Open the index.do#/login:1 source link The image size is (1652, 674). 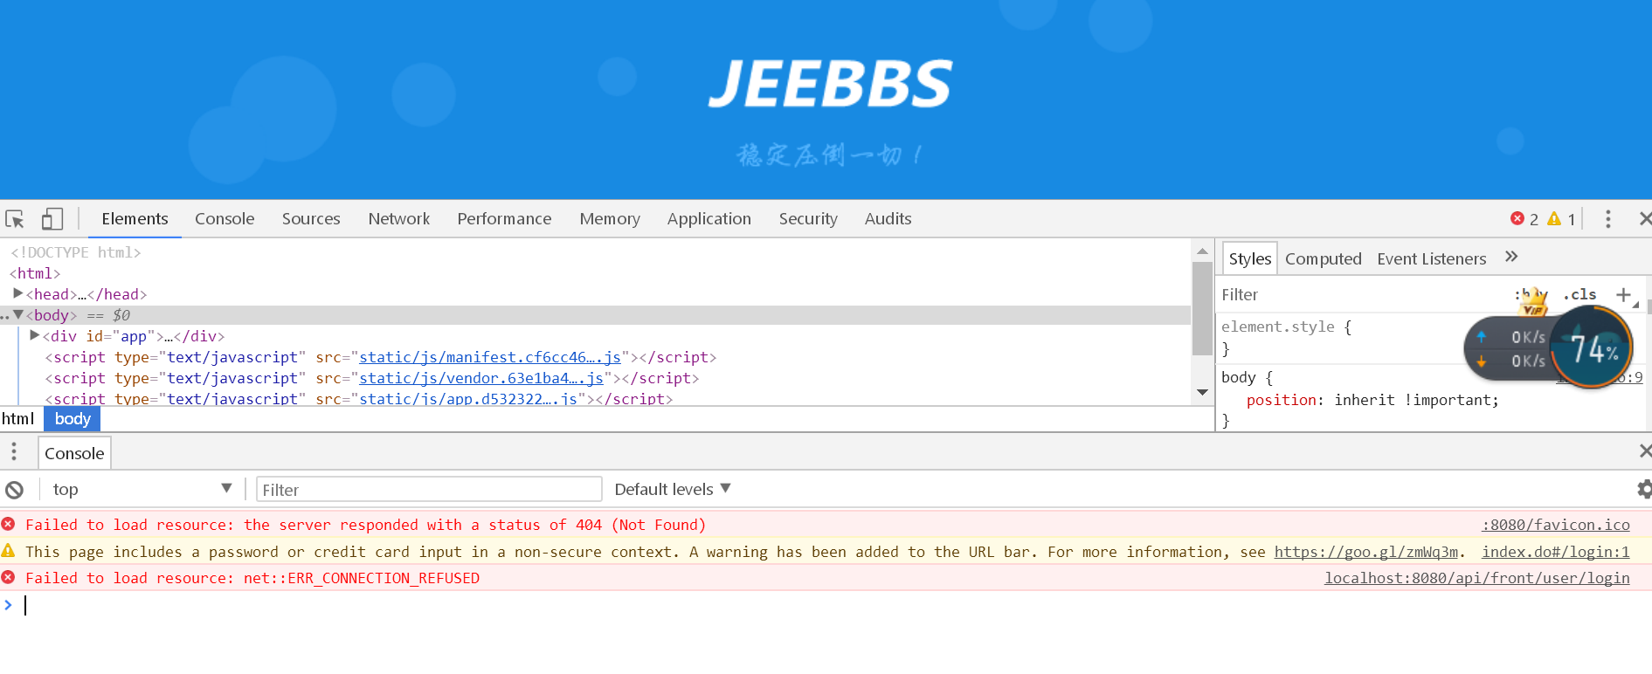tap(1555, 552)
